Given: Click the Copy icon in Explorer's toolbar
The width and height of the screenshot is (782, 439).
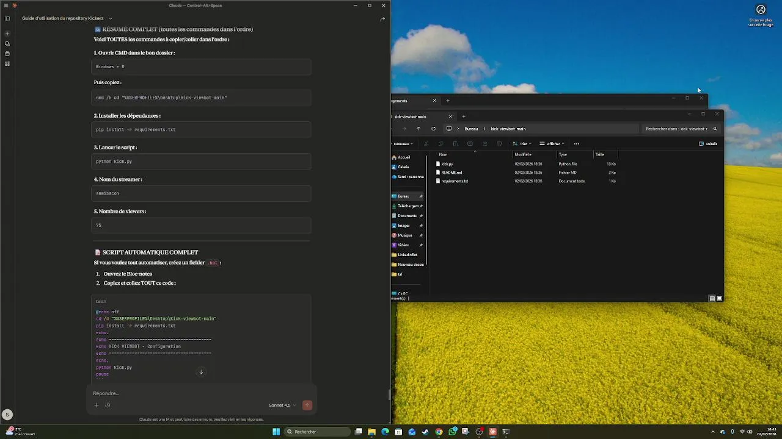Looking at the screenshot, I should [x=440, y=144].
